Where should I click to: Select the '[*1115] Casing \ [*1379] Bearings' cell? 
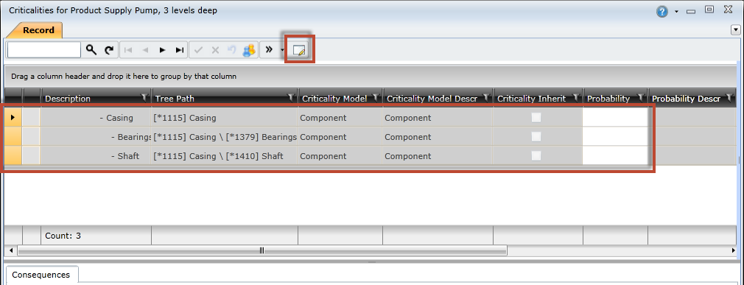point(225,136)
